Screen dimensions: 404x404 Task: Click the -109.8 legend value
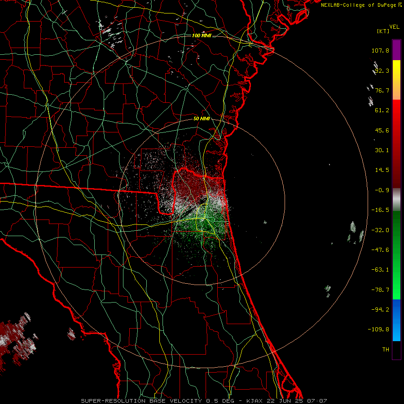(378, 329)
